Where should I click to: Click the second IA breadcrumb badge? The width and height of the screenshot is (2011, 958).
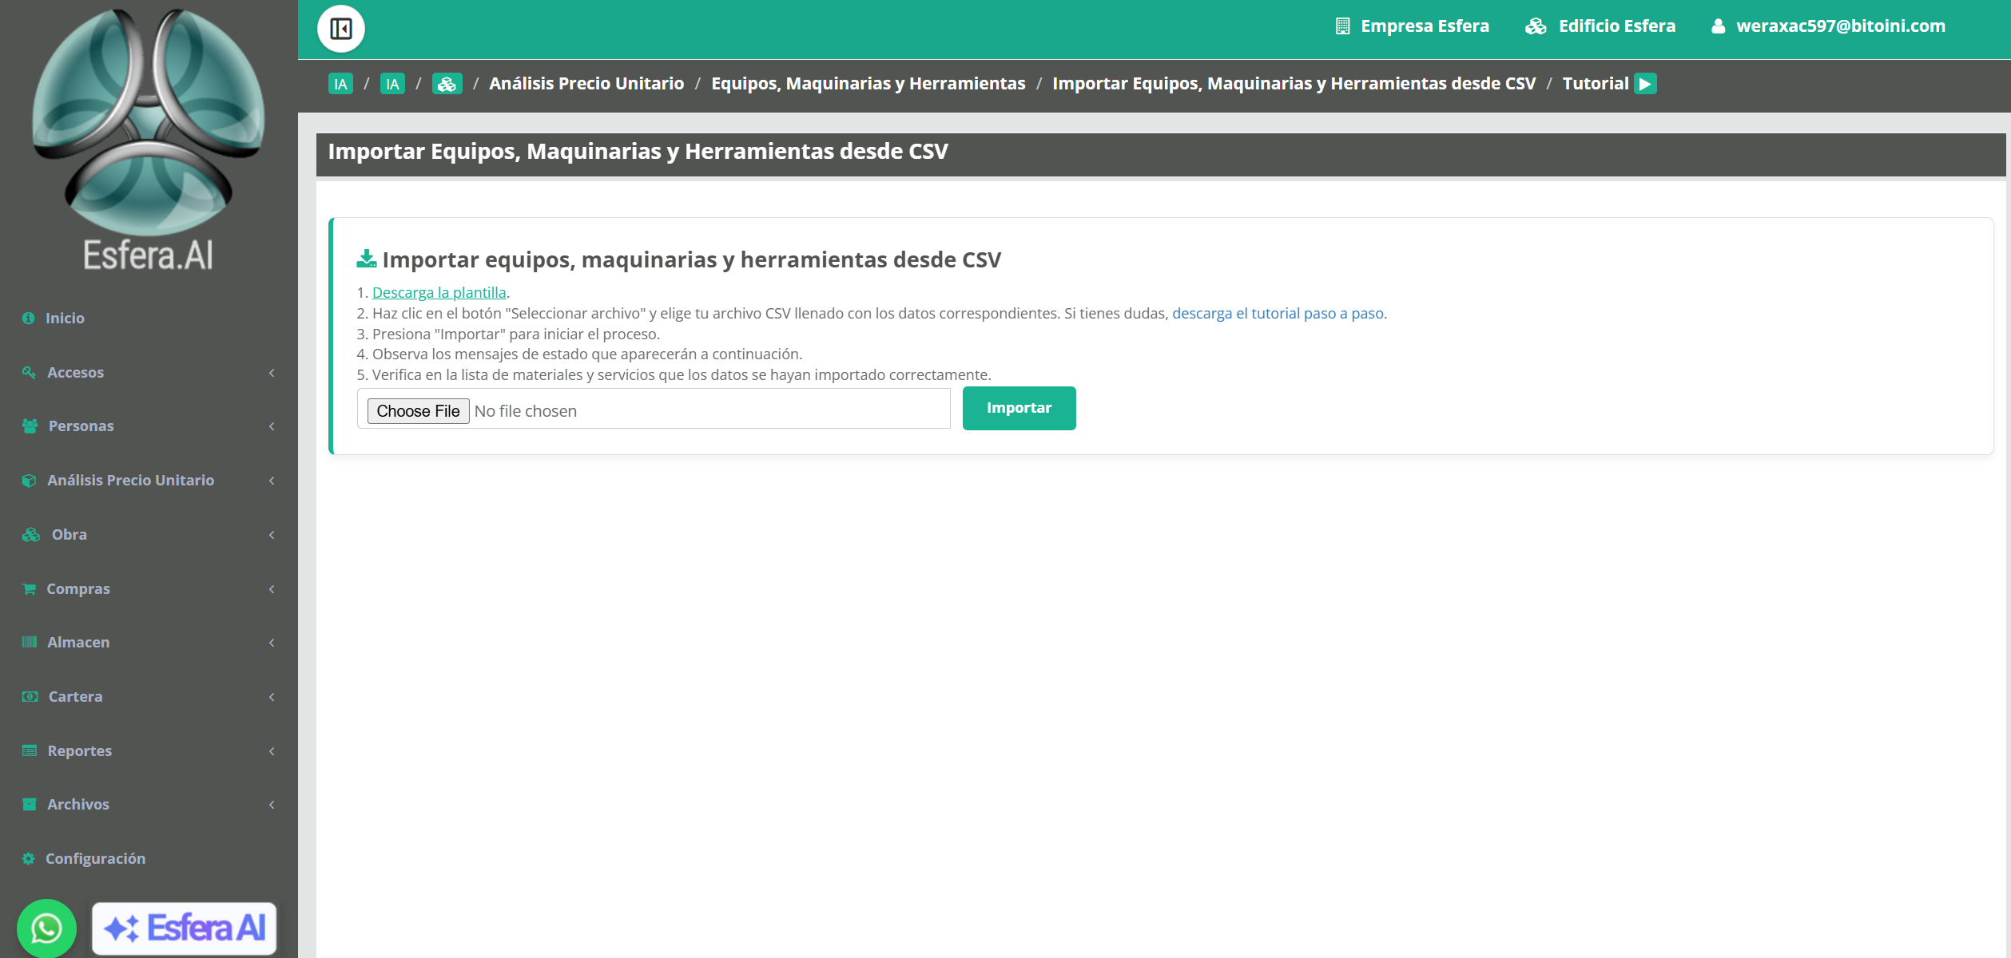pos(392,84)
